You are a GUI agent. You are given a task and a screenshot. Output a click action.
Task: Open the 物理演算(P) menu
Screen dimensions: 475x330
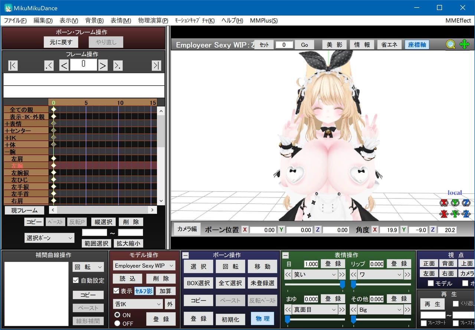[153, 20]
